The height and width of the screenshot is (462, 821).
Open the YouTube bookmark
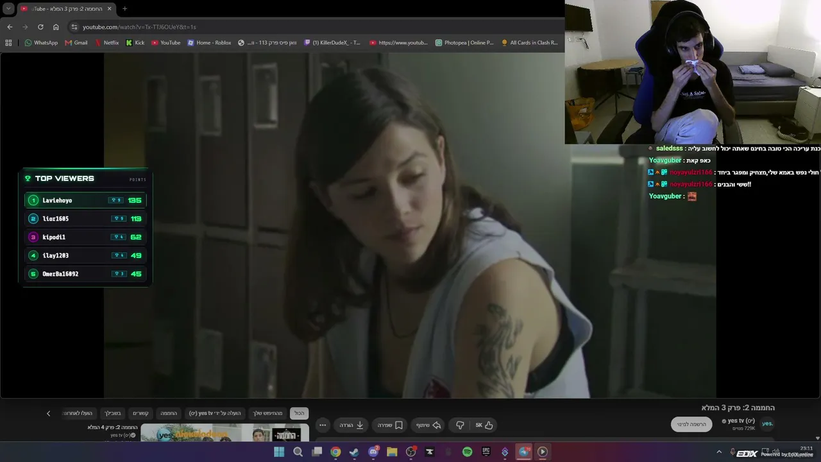pos(166,43)
